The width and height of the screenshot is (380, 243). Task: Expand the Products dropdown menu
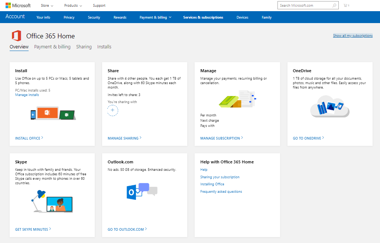tap(73, 5)
